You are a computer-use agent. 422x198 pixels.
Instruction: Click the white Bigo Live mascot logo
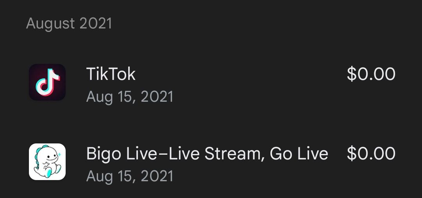pyautogui.click(x=47, y=162)
